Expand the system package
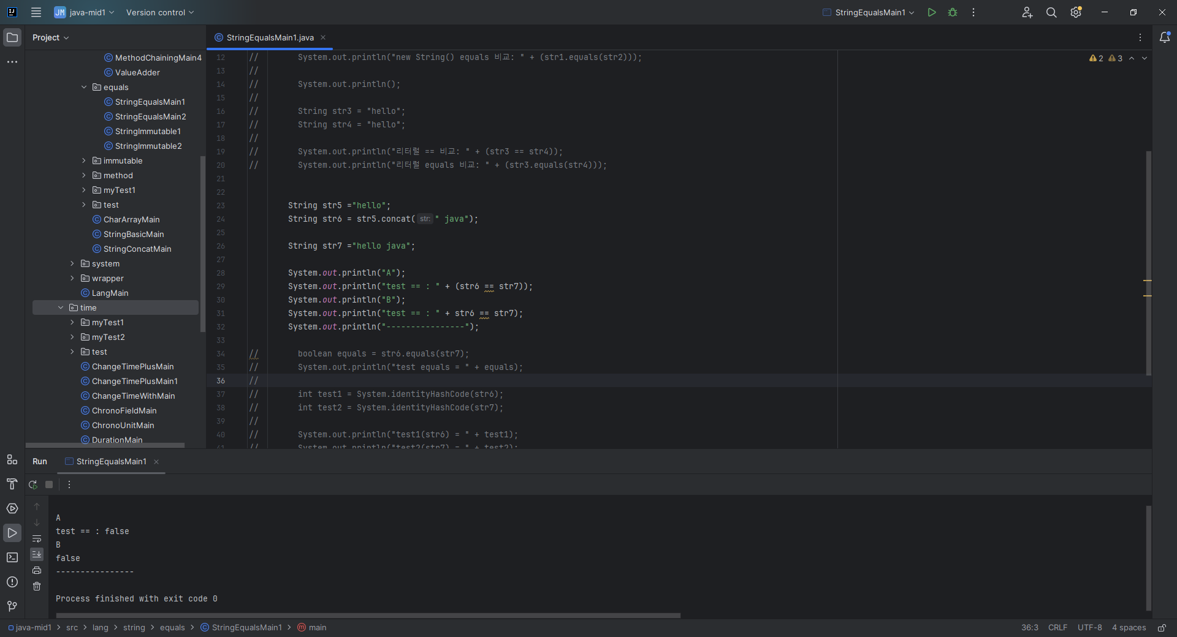1177x637 pixels. (x=72, y=263)
